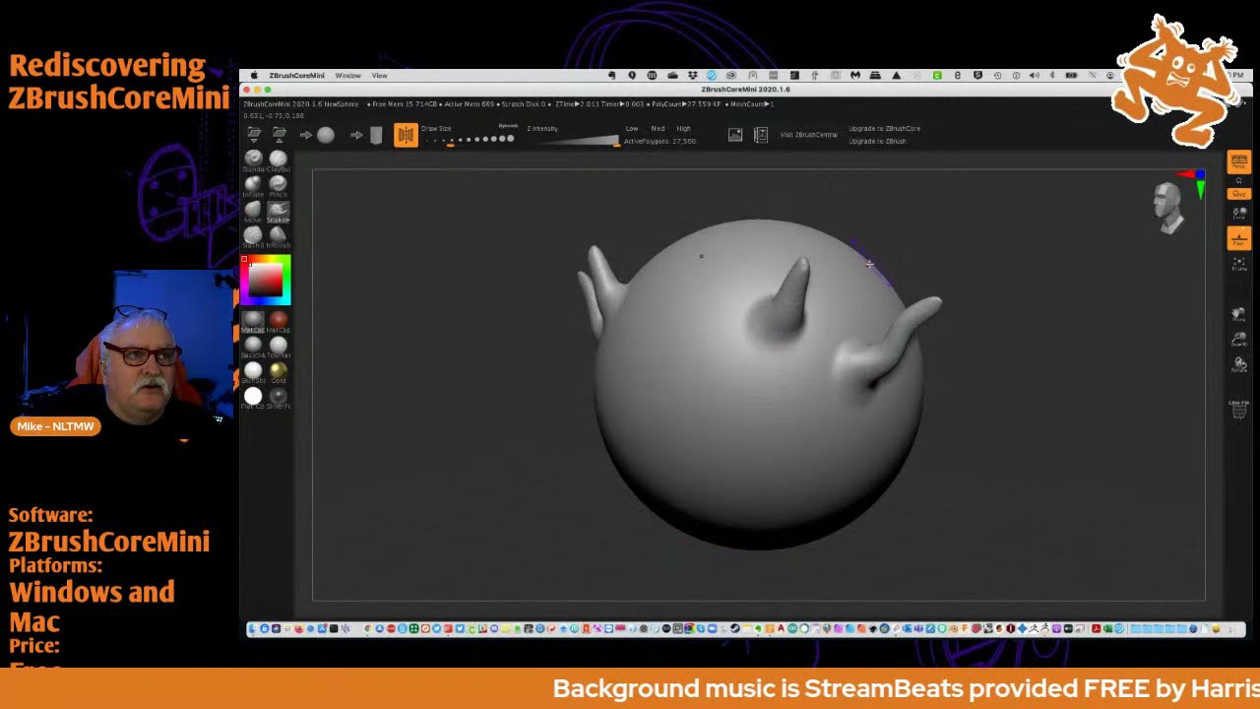1260x709 pixels.
Task: Initialize mesh as stone block
Action: tap(376, 135)
